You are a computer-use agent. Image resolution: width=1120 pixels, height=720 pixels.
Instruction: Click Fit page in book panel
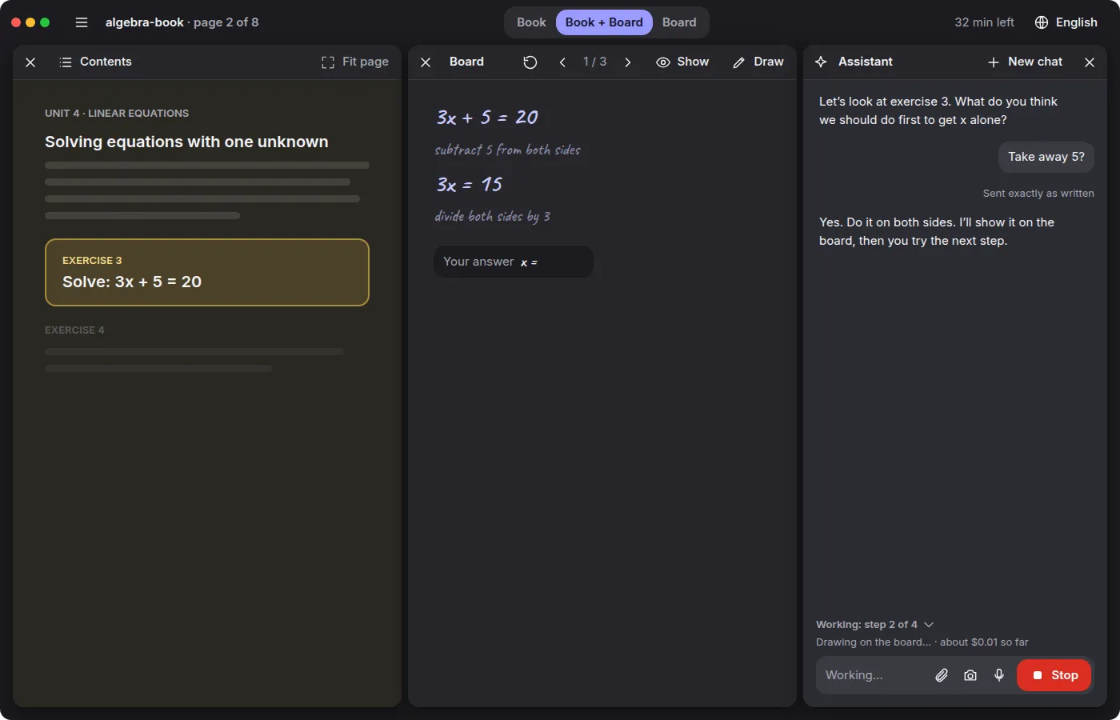355,62
